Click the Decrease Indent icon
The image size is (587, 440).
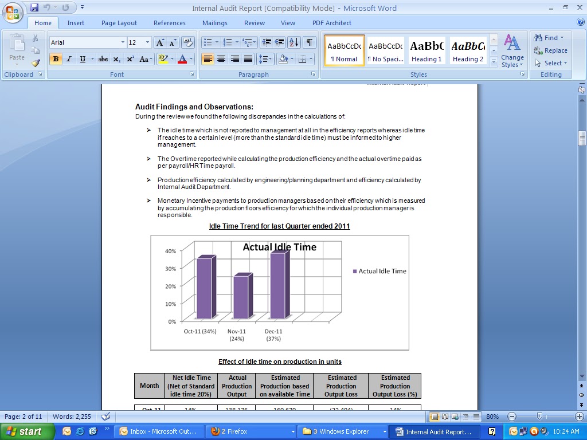point(267,42)
